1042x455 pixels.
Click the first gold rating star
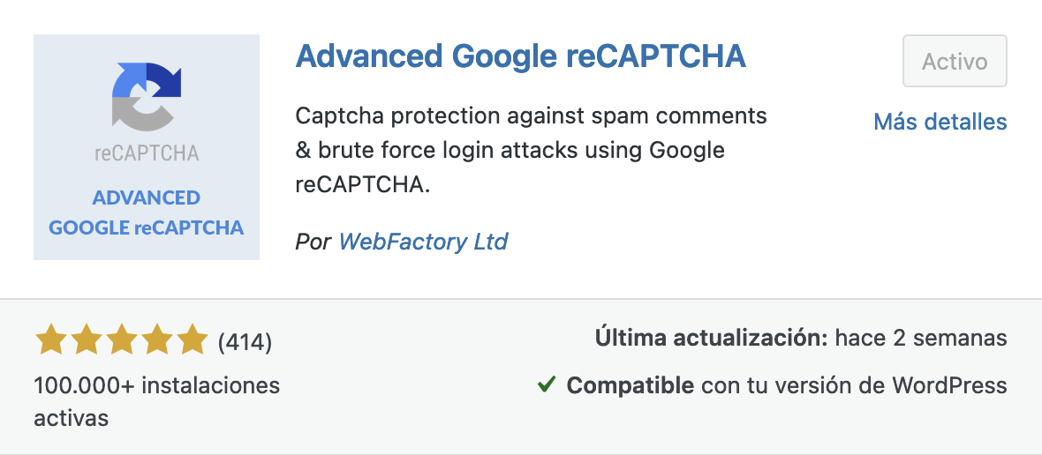point(50,339)
